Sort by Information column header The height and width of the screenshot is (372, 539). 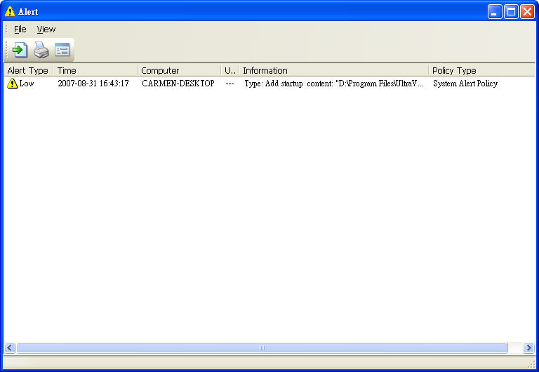[334, 70]
